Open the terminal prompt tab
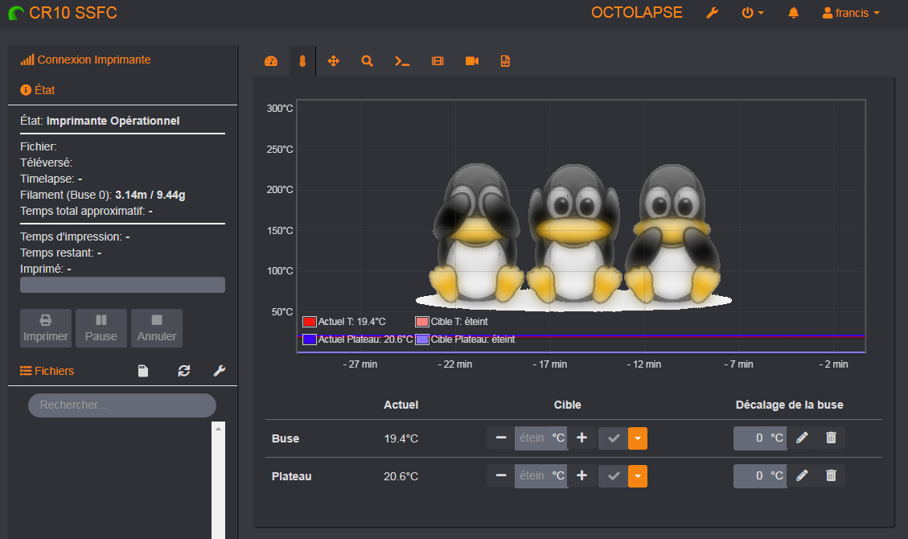This screenshot has height=539, width=908. [402, 61]
